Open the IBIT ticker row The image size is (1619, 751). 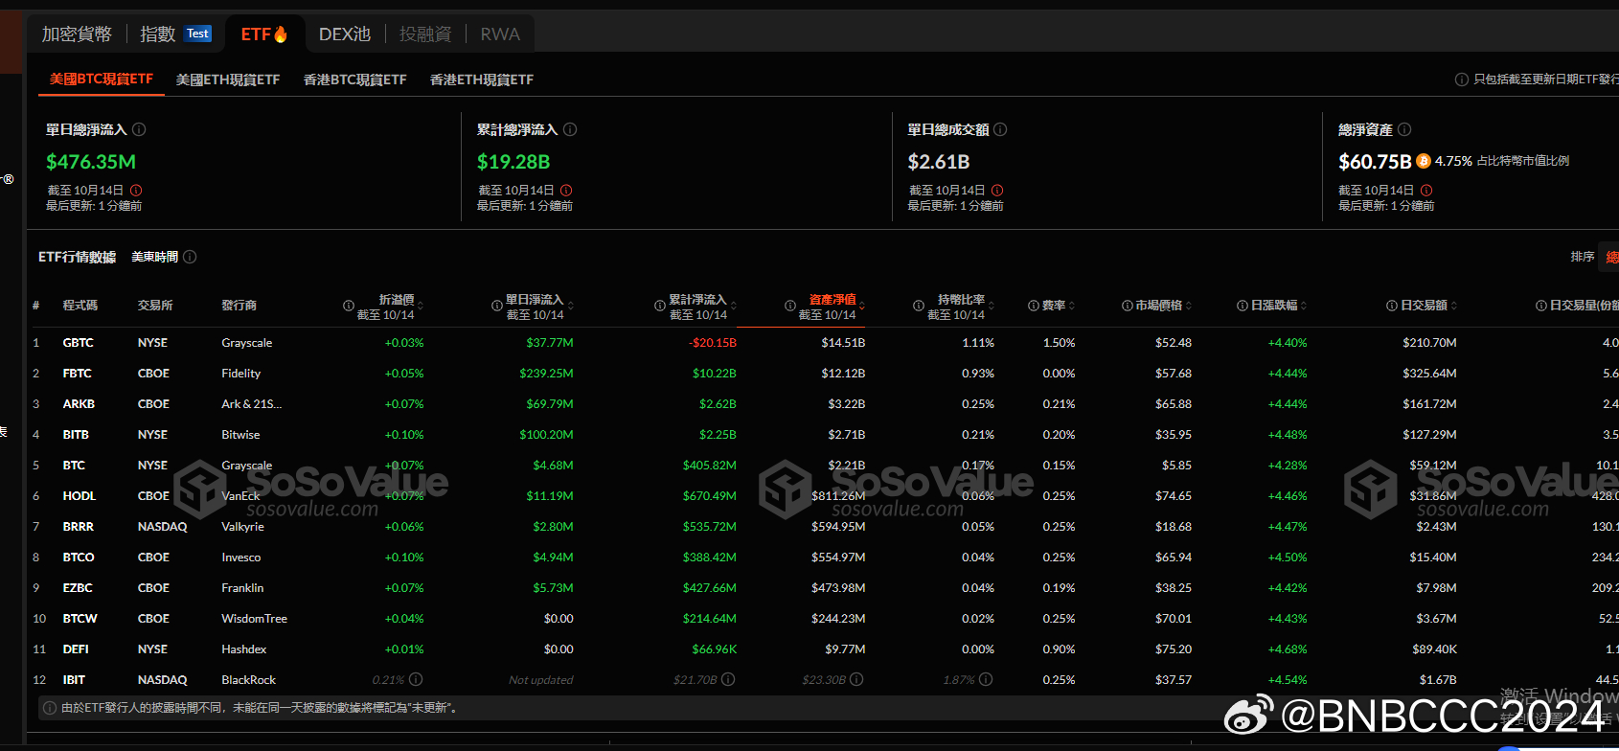point(74,680)
